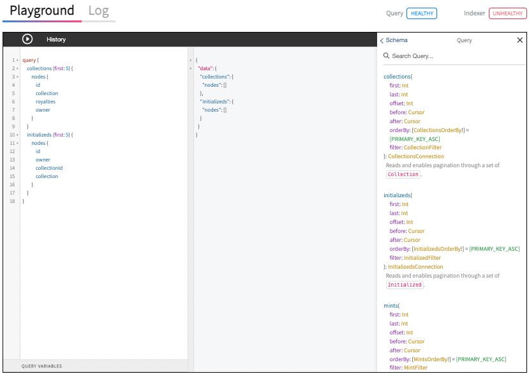Click the Query HEALTHY status badge
The width and height of the screenshot is (529, 374).
pyautogui.click(x=422, y=13)
